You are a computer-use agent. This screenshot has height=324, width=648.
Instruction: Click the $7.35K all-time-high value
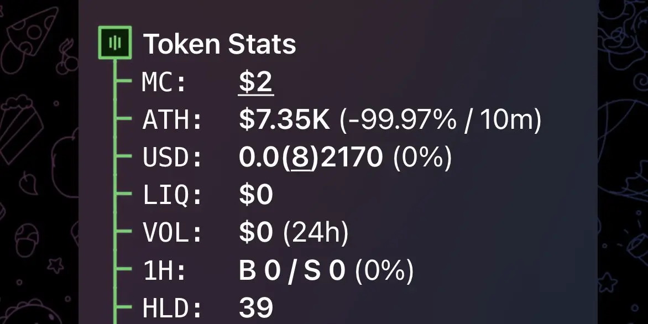284,121
